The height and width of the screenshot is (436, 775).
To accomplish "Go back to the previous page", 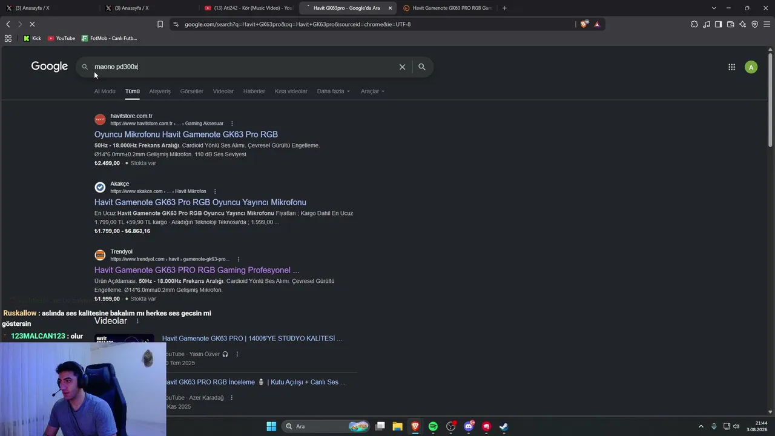I will (x=8, y=24).
